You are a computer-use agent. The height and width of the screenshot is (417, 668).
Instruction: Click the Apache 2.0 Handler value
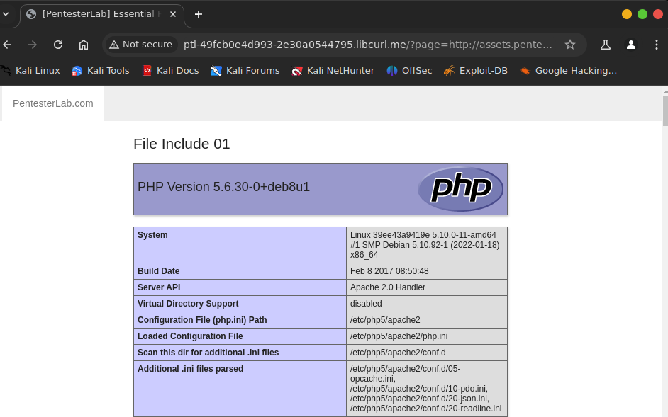388,287
